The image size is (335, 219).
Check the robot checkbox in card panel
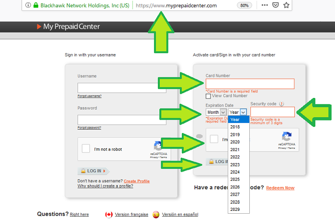pos(214,139)
